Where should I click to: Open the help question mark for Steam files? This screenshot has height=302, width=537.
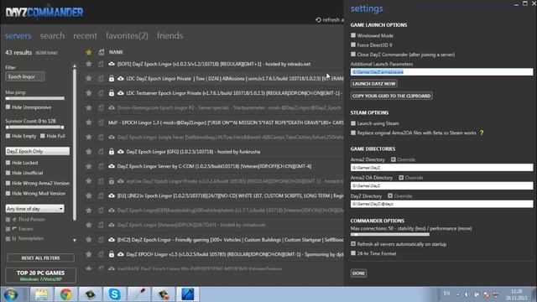click(482, 133)
